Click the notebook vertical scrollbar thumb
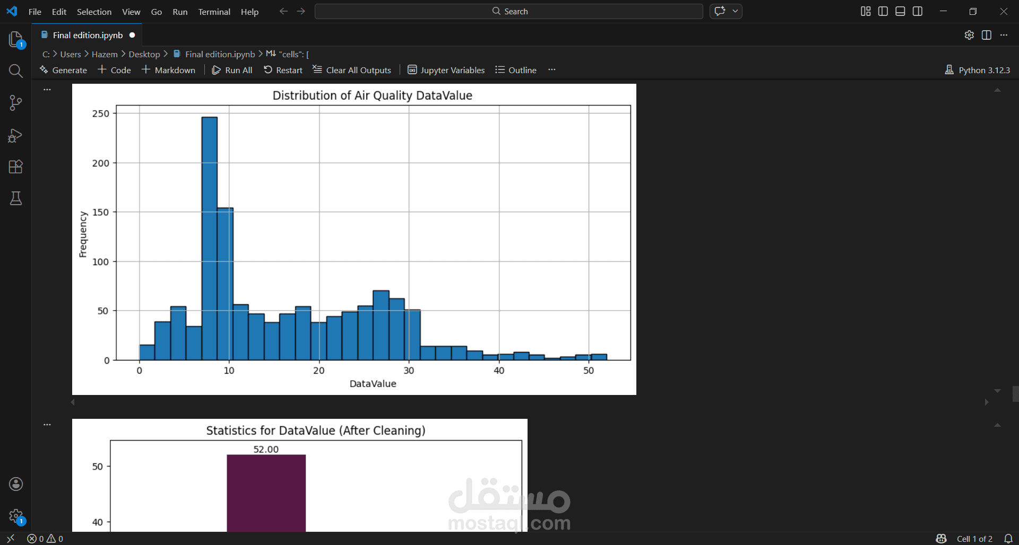This screenshot has height=545, width=1019. 1015,394
